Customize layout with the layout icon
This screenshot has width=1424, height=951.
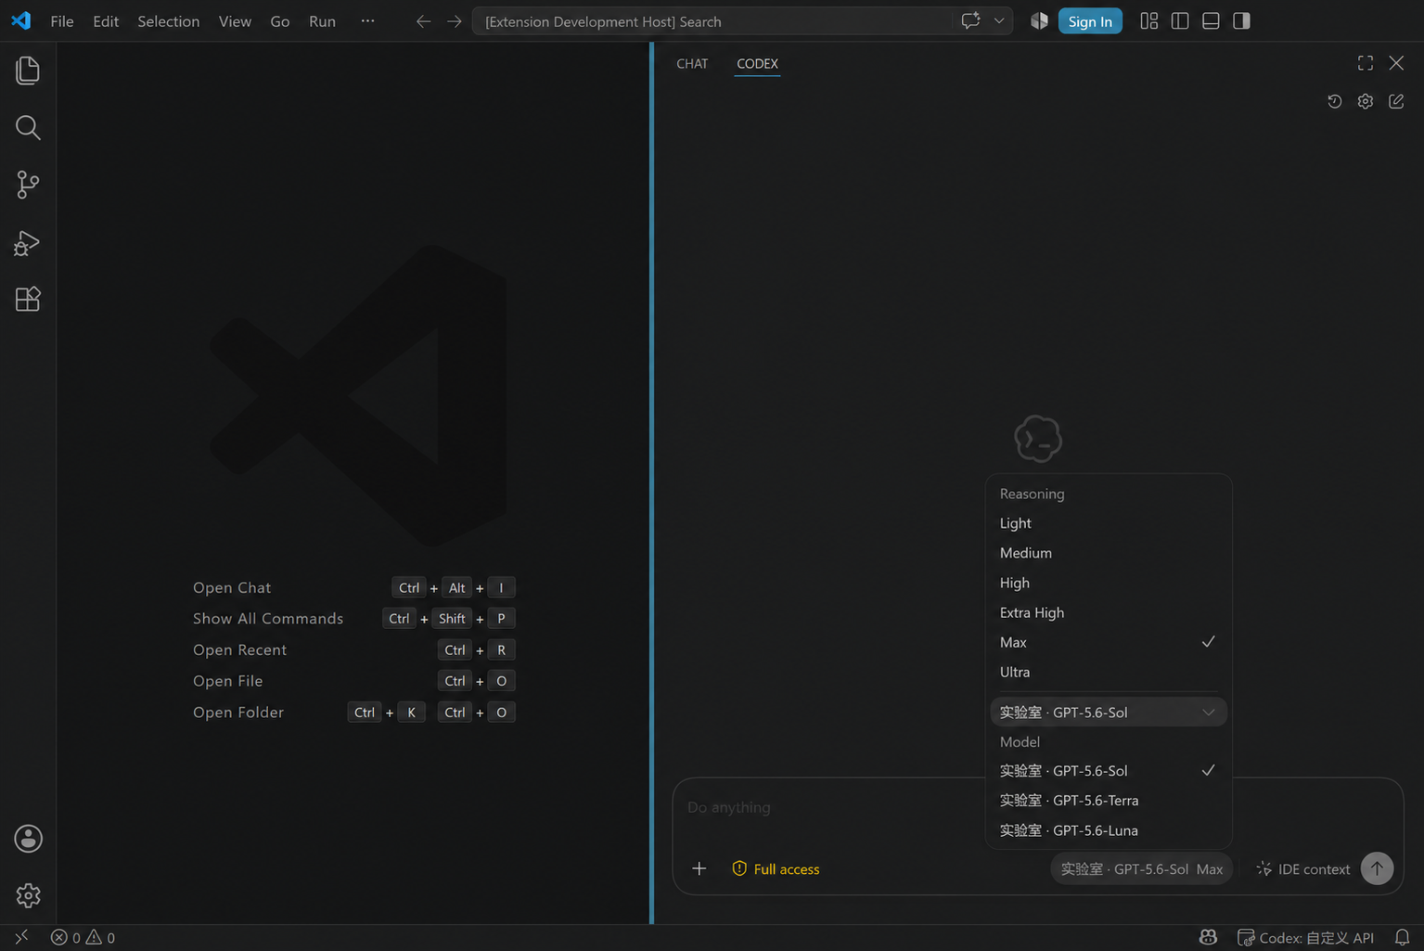[x=1148, y=20]
